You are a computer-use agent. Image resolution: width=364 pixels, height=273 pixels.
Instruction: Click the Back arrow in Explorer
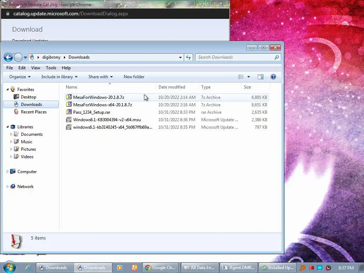tap(8, 57)
